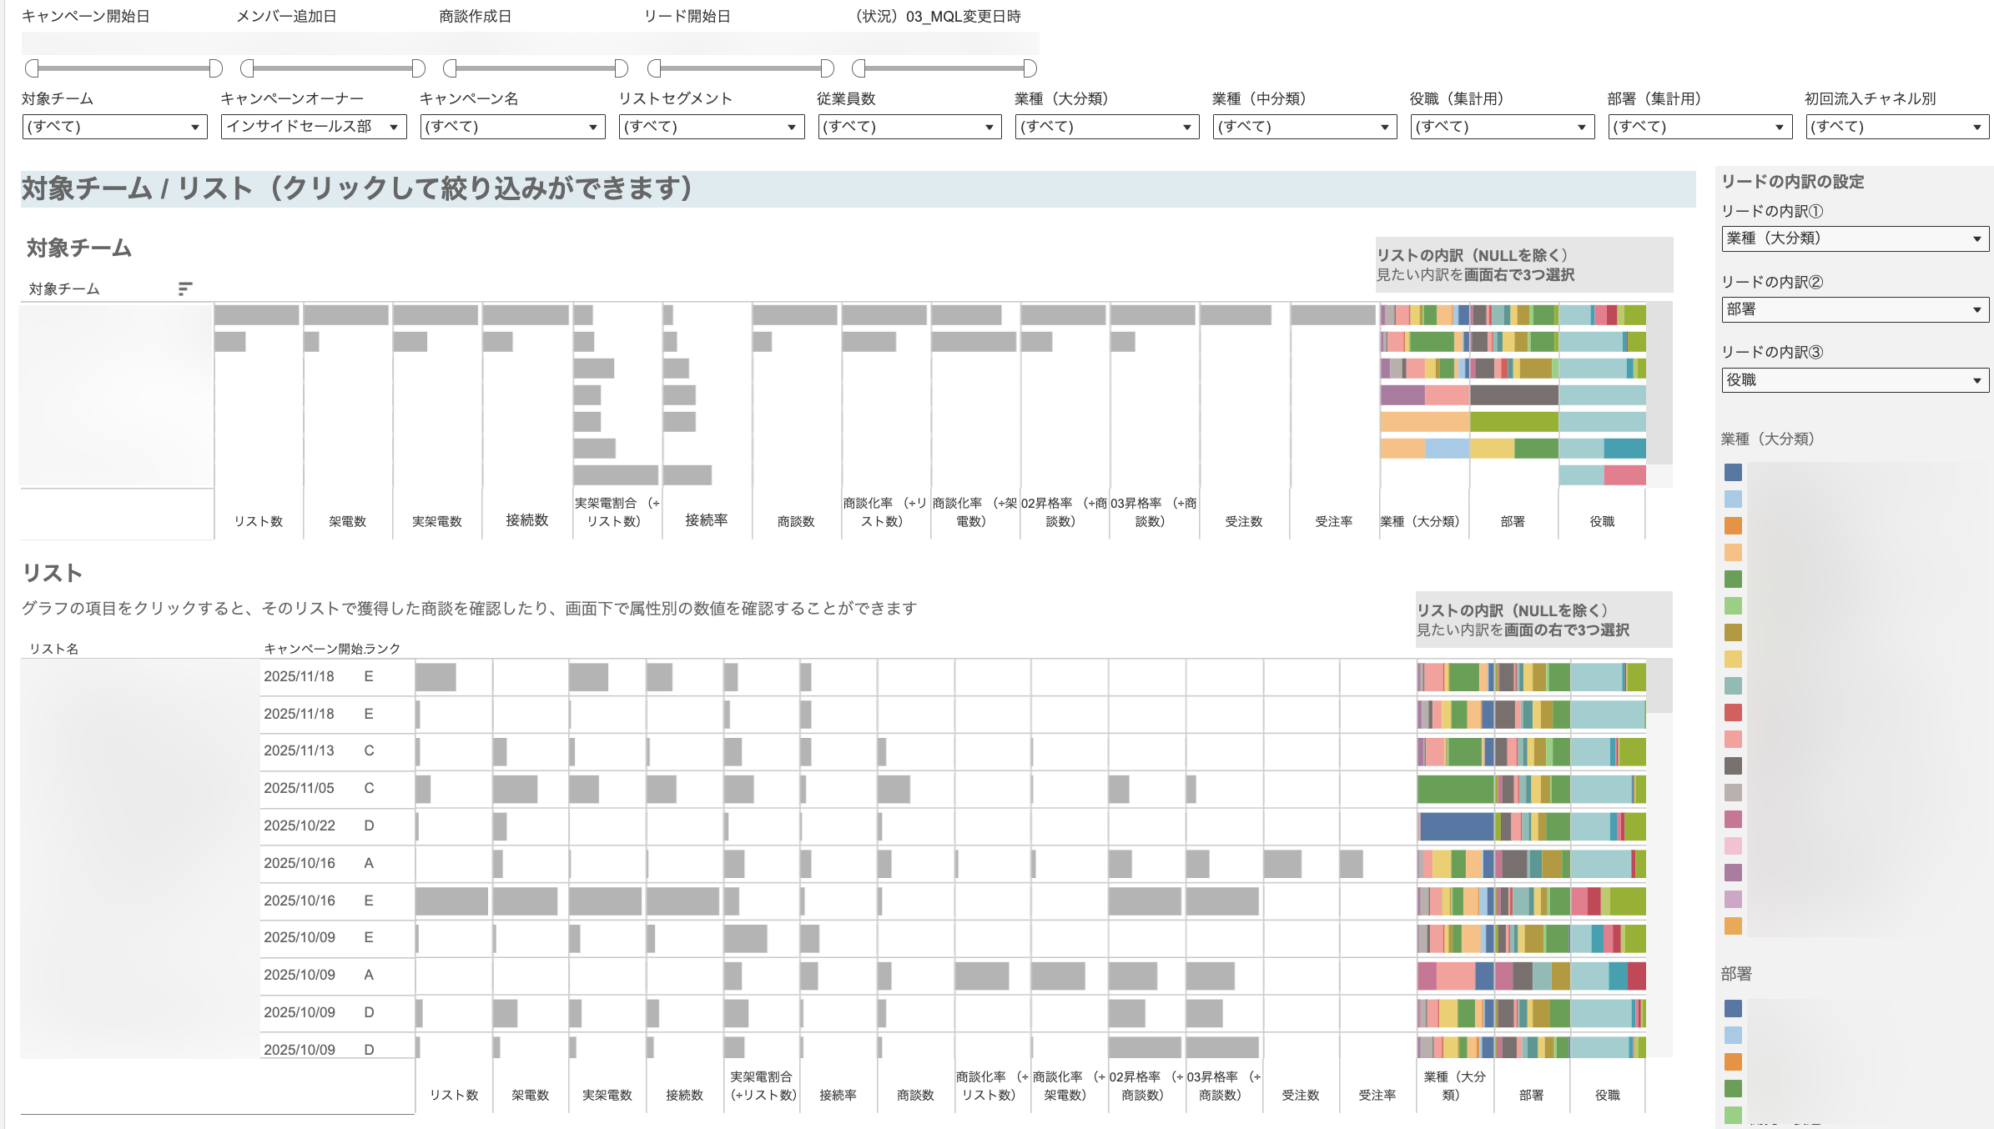This screenshot has height=1129, width=1994.
Task: Click リスト数 bar for 2025/10/16 E row
Action: click(x=451, y=901)
